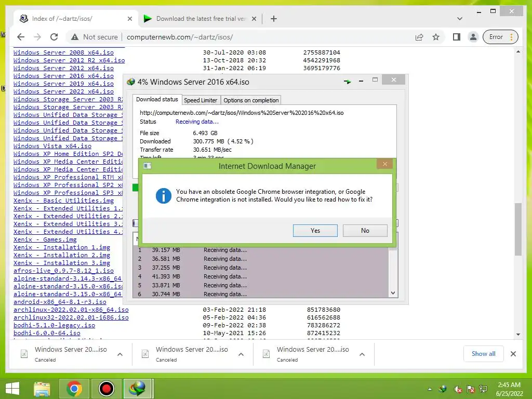
Task: Click Show all downloads
Action: [x=483, y=353]
